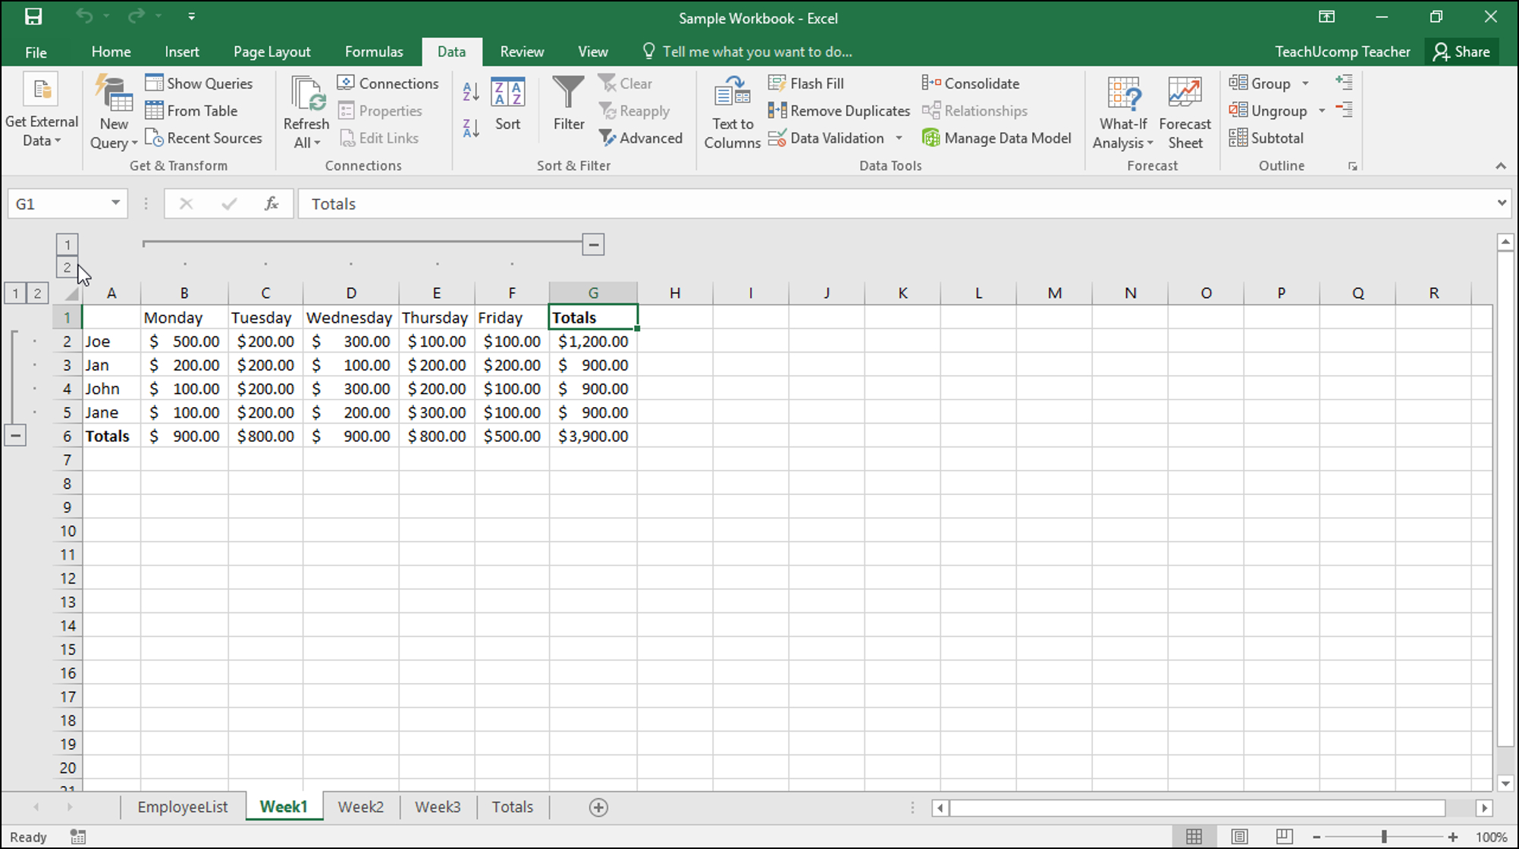Switch to the Formulas ribbon tab

tap(374, 52)
